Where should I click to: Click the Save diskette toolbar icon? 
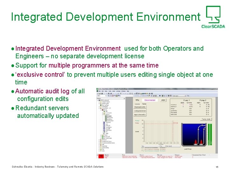(102, 94)
